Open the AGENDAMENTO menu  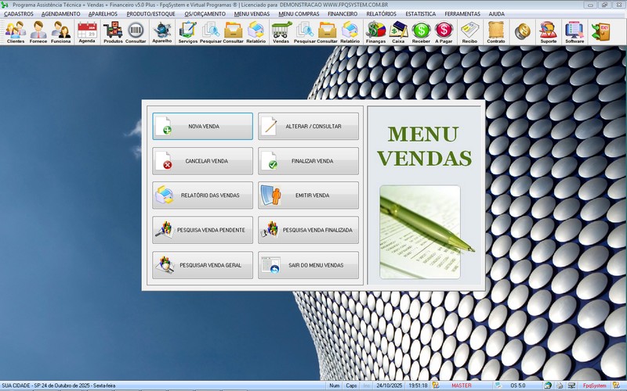(61, 13)
